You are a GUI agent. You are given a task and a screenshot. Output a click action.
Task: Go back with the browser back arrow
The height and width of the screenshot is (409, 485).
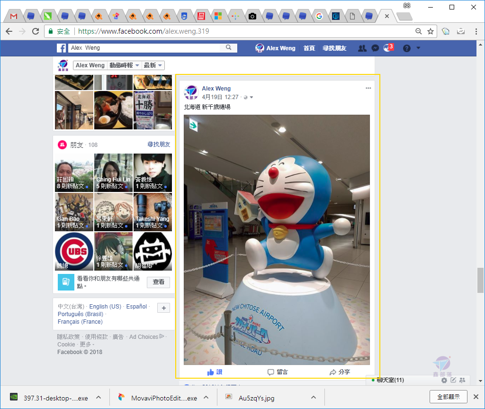(9, 31)
